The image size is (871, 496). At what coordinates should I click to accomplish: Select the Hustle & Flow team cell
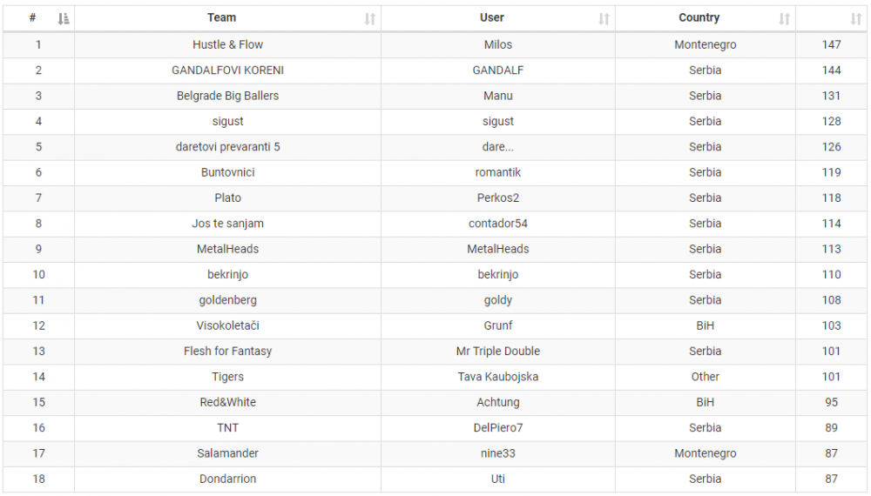(x=228, y=44)
